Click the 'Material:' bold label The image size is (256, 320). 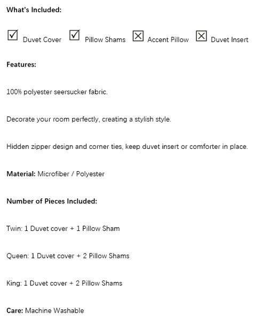click(x=21, y=174)
